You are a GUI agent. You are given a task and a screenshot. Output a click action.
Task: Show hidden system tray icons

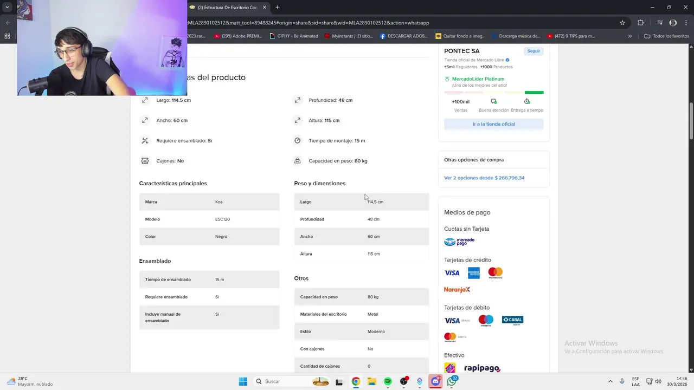[x=610, y=381]
